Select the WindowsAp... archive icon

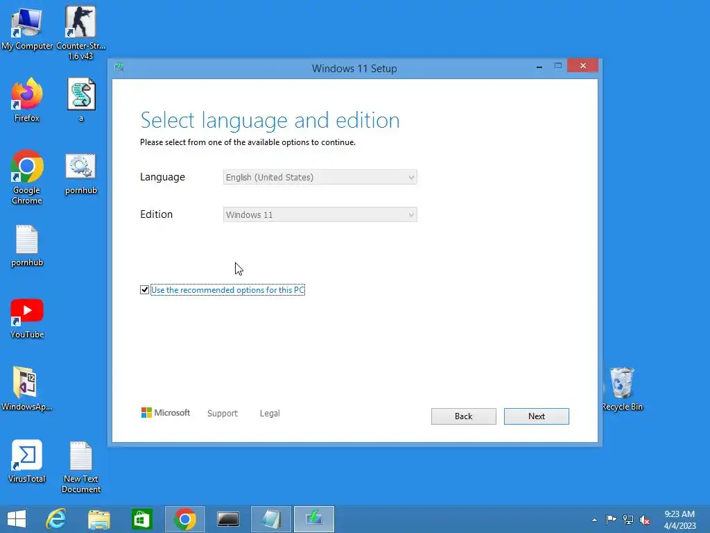pyautogui.click(x=27, y=389)
